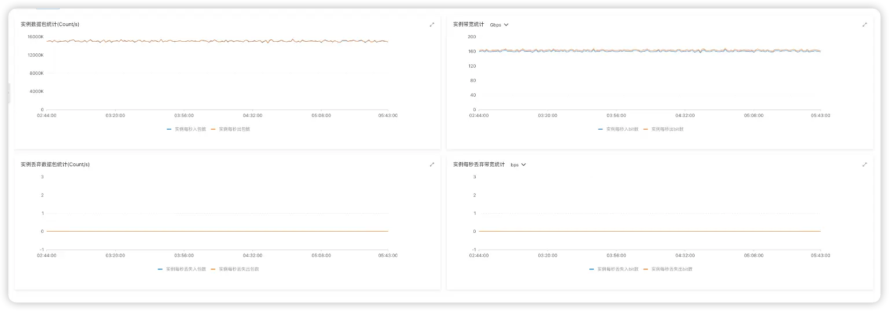Click the packet count line in 实例数据包统计
Viewport: 889px width, 311px height.
[217, 41]
